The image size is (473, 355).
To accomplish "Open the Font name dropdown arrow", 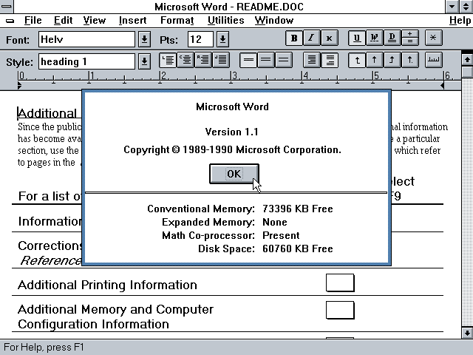I will [145, 39].
